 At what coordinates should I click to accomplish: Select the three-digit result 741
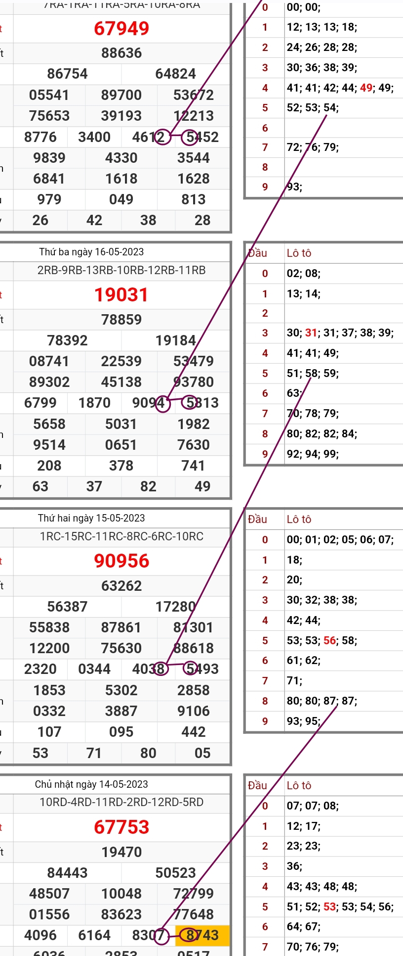point(194,466)
